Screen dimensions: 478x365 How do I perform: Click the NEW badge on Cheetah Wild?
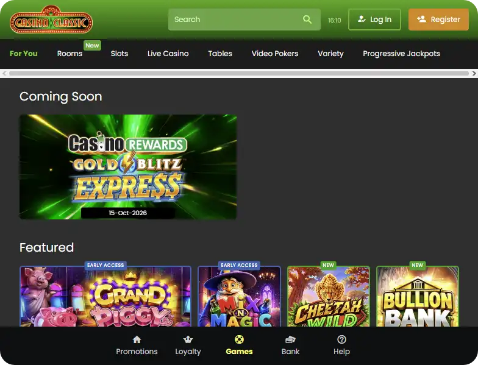328,265
